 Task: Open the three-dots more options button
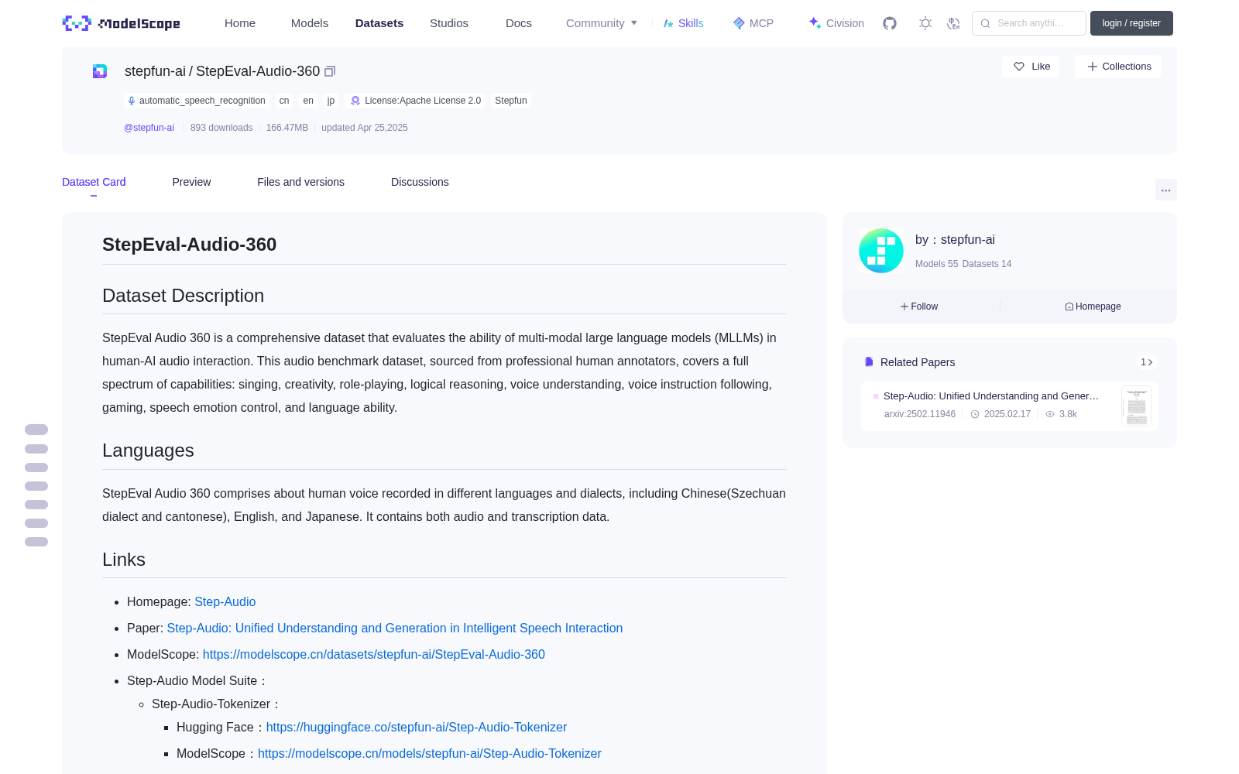[x=1165, y=190]
